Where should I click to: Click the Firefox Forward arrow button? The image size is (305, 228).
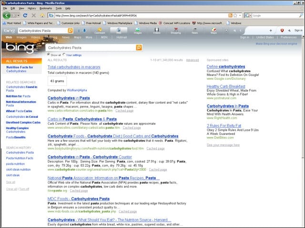[14, 15]
